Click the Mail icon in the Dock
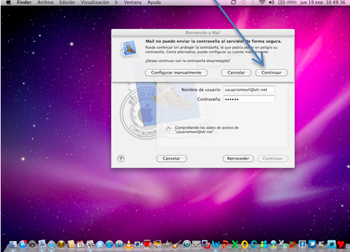This screenshot has width=350, height=252. (x=42, y=244)
